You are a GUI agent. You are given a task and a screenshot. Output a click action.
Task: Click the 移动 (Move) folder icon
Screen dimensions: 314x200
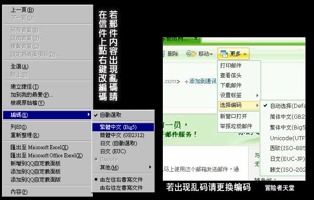pyautogui.click(x=191, y=54)
